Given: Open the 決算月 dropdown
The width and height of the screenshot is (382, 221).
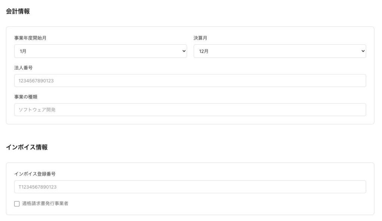Looking at the screenshot, I should 279,51.
